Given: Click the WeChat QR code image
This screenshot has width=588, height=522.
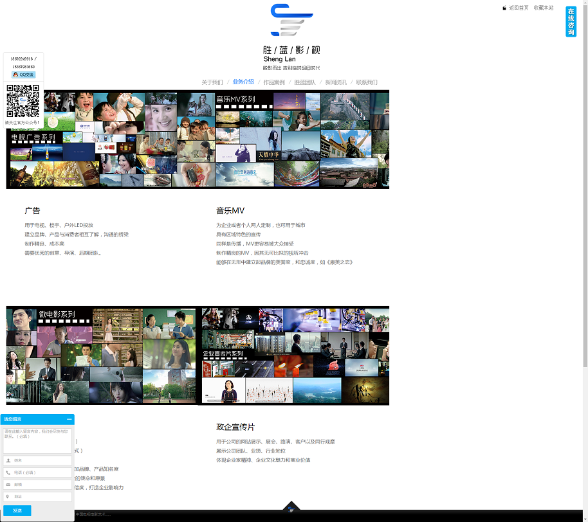Looking at the screenshot, I should [23, 101].
